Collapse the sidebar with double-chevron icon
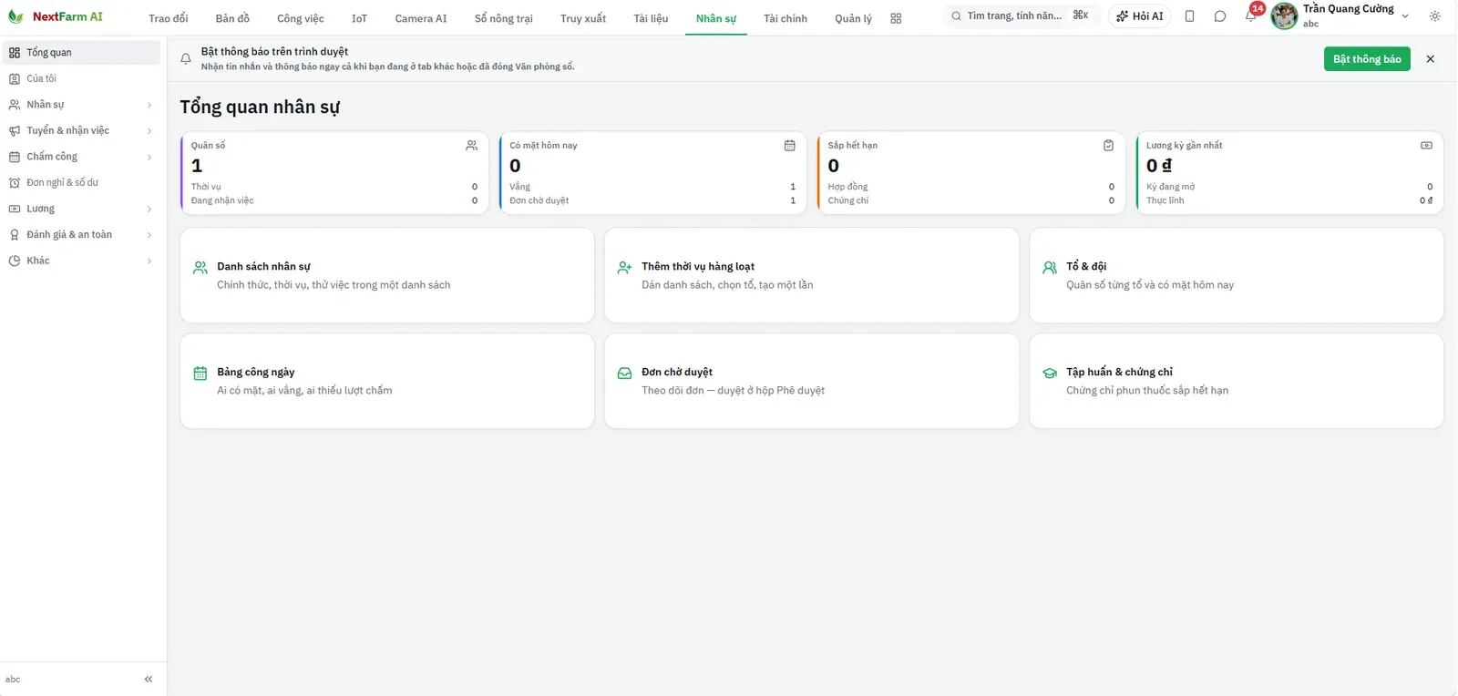 coord(149,679)
